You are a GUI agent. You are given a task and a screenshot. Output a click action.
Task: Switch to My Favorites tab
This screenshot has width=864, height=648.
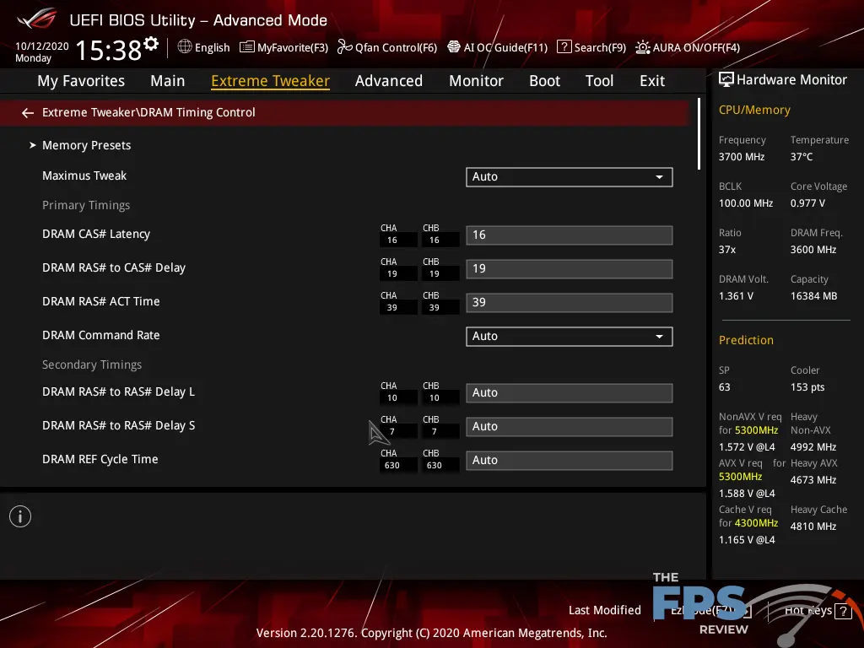[81, 81]
